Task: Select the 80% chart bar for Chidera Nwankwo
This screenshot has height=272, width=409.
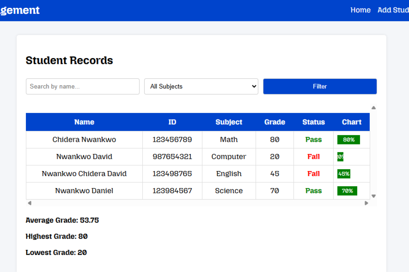Action: (348, 139)
